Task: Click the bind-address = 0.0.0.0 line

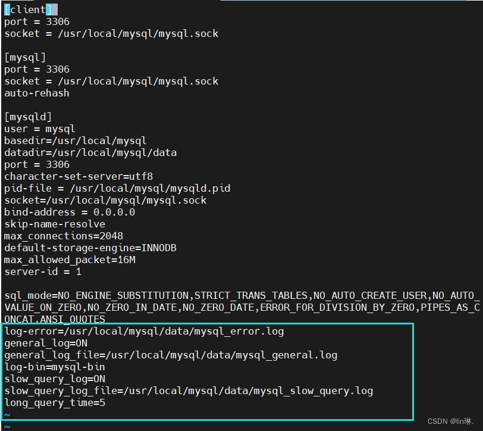Action: (x=69, y=212)
